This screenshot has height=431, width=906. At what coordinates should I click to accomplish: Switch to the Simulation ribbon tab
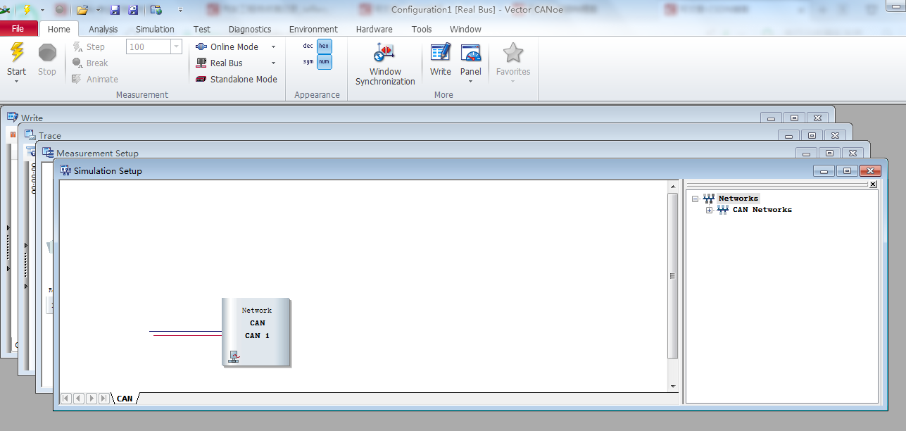coord(155,30)
